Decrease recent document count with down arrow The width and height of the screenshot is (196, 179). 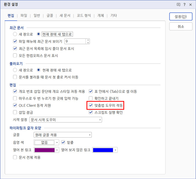coord(88,43)
